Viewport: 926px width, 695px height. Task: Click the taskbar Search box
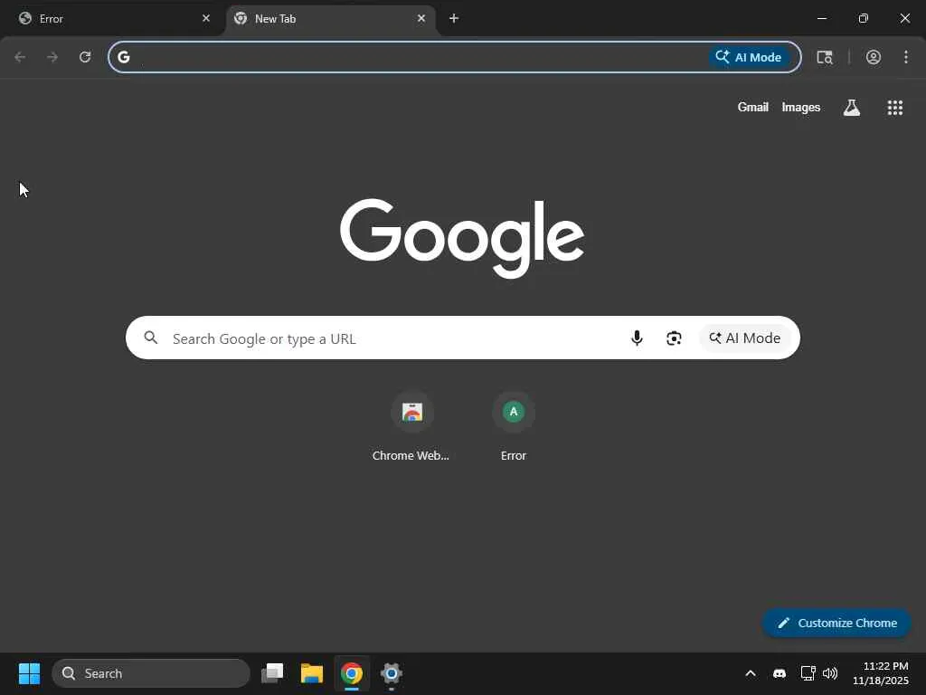(x=151, y=673)
